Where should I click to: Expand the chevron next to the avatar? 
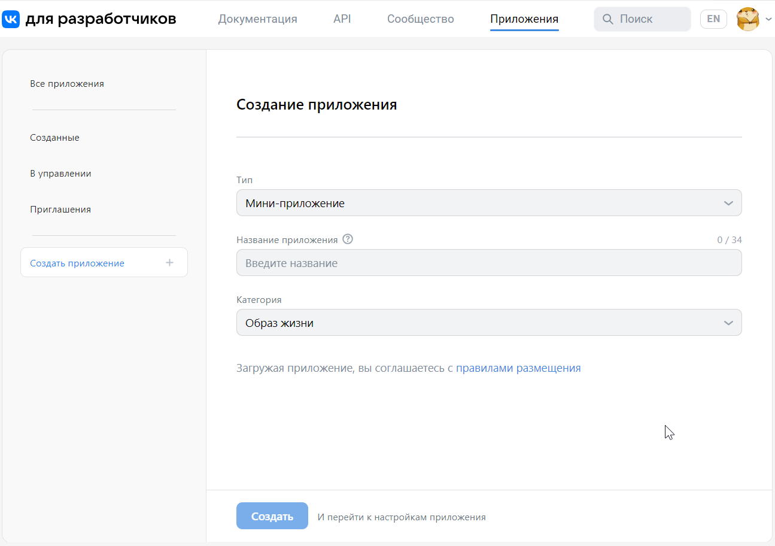[x=767, y=19]
